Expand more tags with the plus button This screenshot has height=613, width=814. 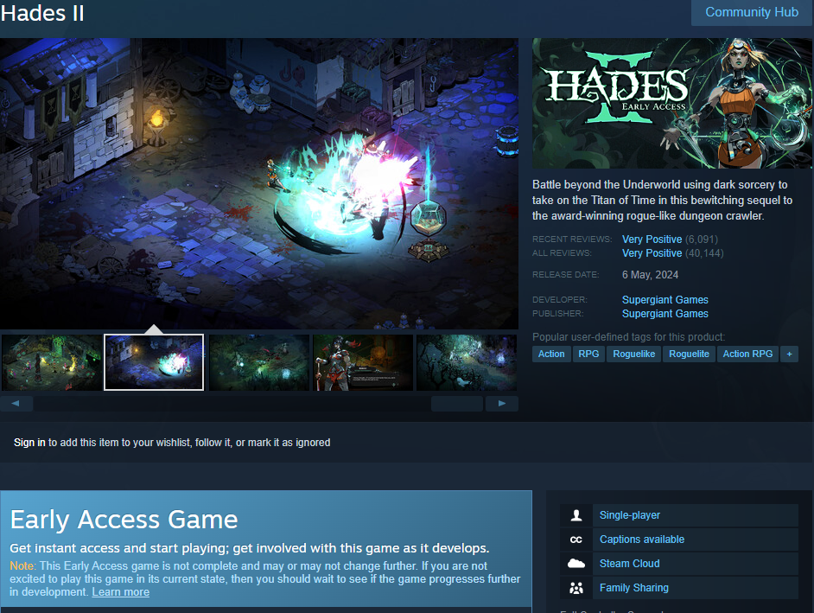click(x=789, y=354)
